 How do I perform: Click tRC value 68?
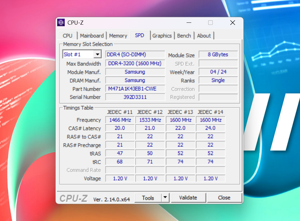[120, 162]
